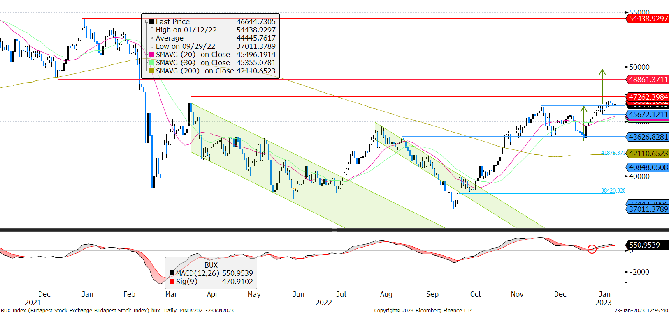Click the pane divider grip handle

coord(334,230)
